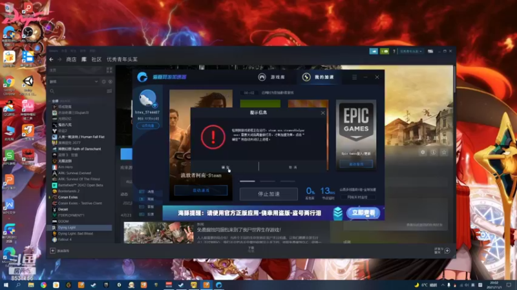Select Aim Hero in library list
The image size is (517, 290).
[66, 167]
